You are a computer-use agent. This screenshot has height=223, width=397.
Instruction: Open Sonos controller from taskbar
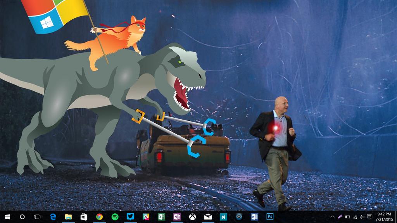click(x=239, y=217)
